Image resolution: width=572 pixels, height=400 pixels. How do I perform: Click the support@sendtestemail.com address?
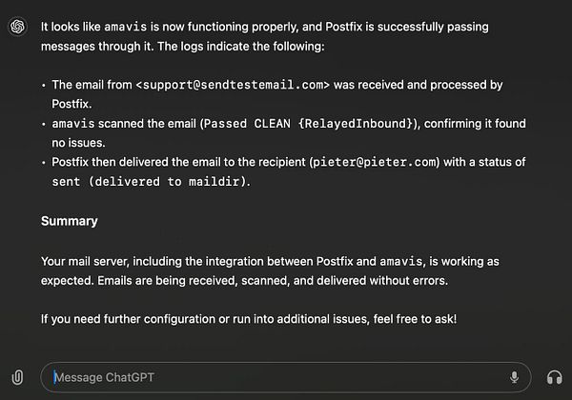(233, 85)
